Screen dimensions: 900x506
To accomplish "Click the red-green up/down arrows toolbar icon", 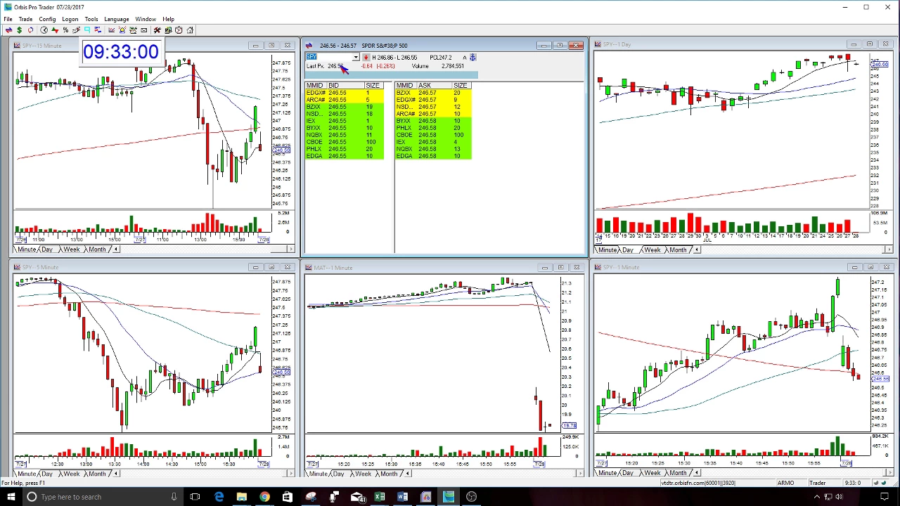I will coord(55,30).
